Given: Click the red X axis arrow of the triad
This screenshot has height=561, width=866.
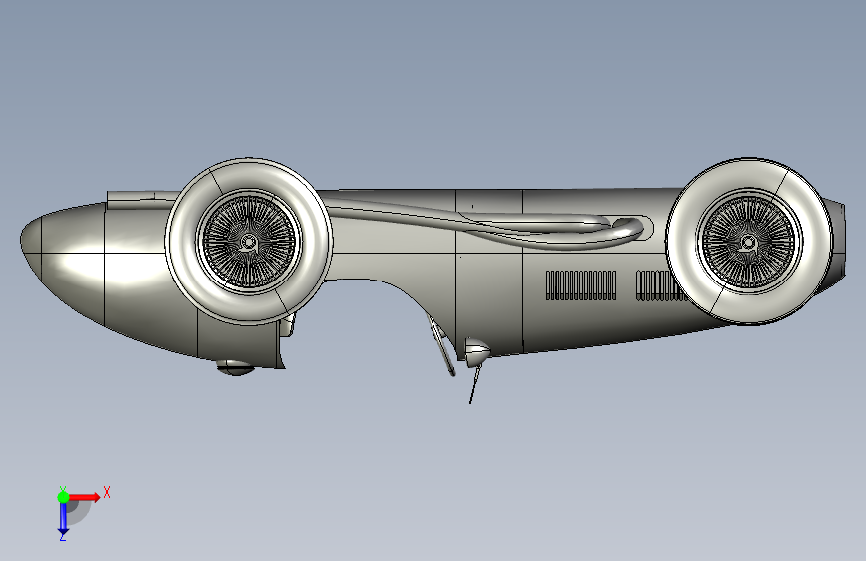Looking at the screenshot, I should pyautogui.click(x=84, y=497).
